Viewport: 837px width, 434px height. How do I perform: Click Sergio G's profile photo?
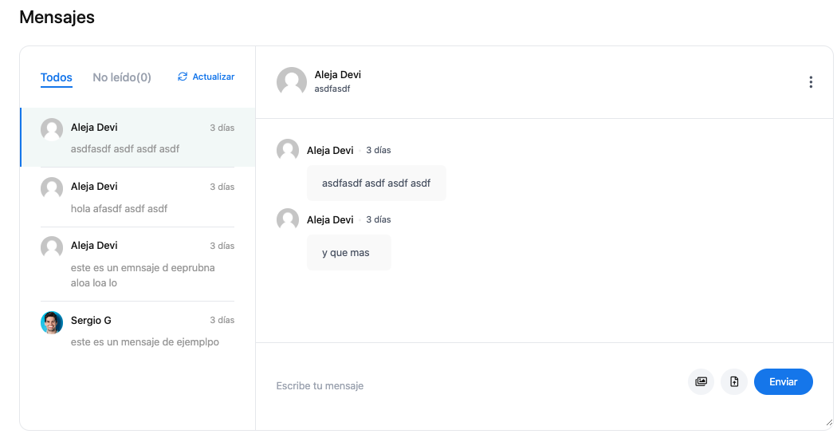52,322
